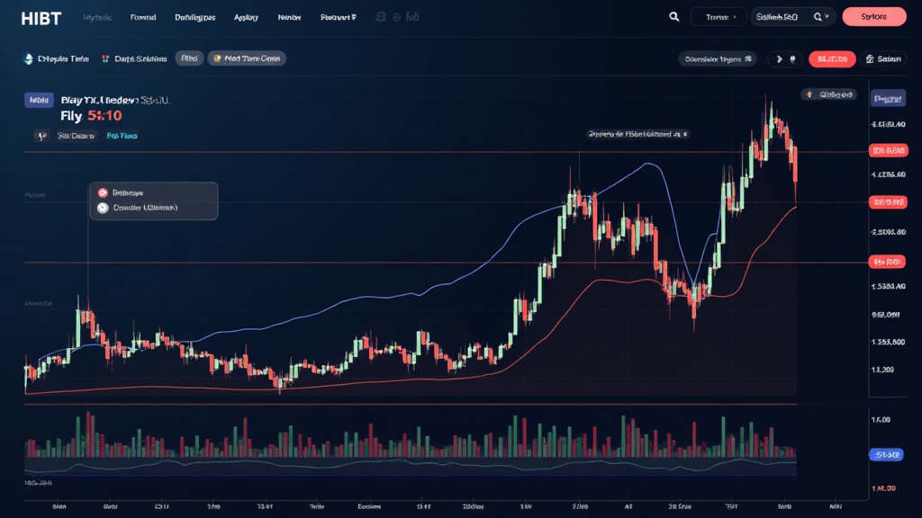The image size is (922, 518).
Task: Click the blue coin icon in the toolbar
Action: [x=27, y=58]
